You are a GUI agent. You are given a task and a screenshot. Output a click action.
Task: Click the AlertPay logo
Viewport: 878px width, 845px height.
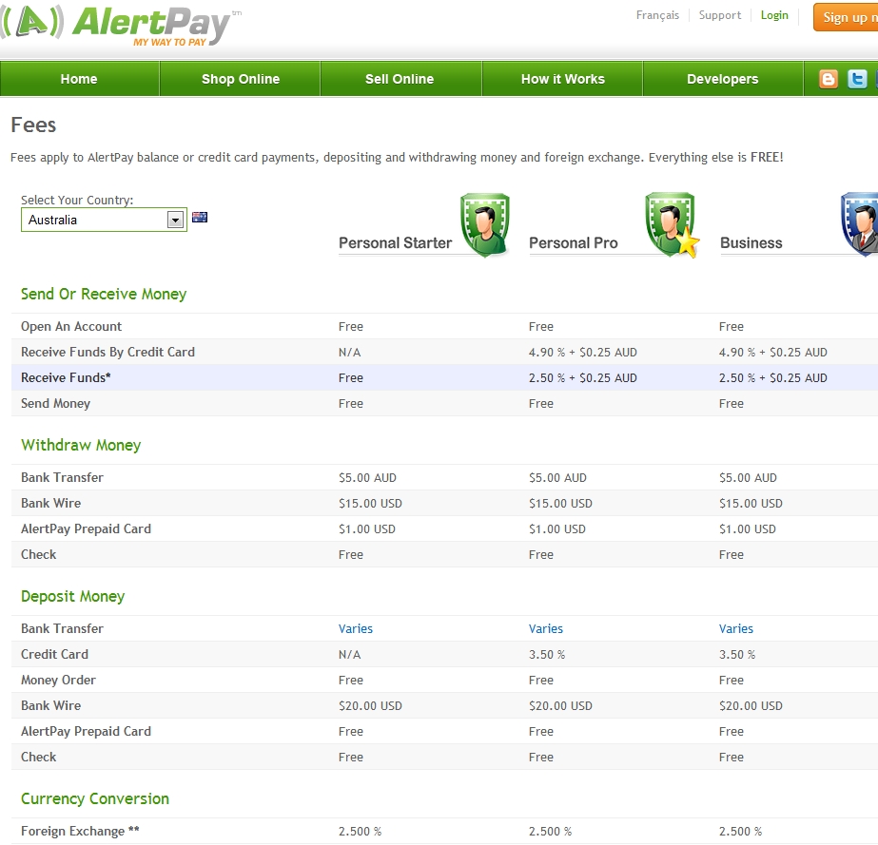point(121,25)
